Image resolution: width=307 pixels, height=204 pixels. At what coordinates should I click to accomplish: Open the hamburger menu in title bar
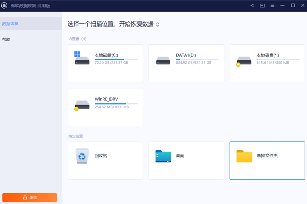pos(273,6)
